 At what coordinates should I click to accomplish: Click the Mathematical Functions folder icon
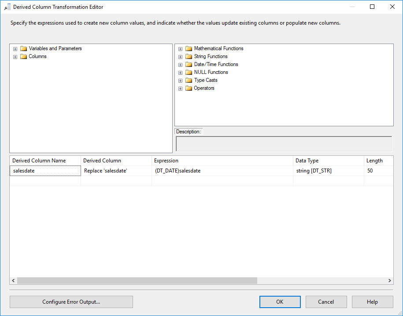click(x=189, y=48)
